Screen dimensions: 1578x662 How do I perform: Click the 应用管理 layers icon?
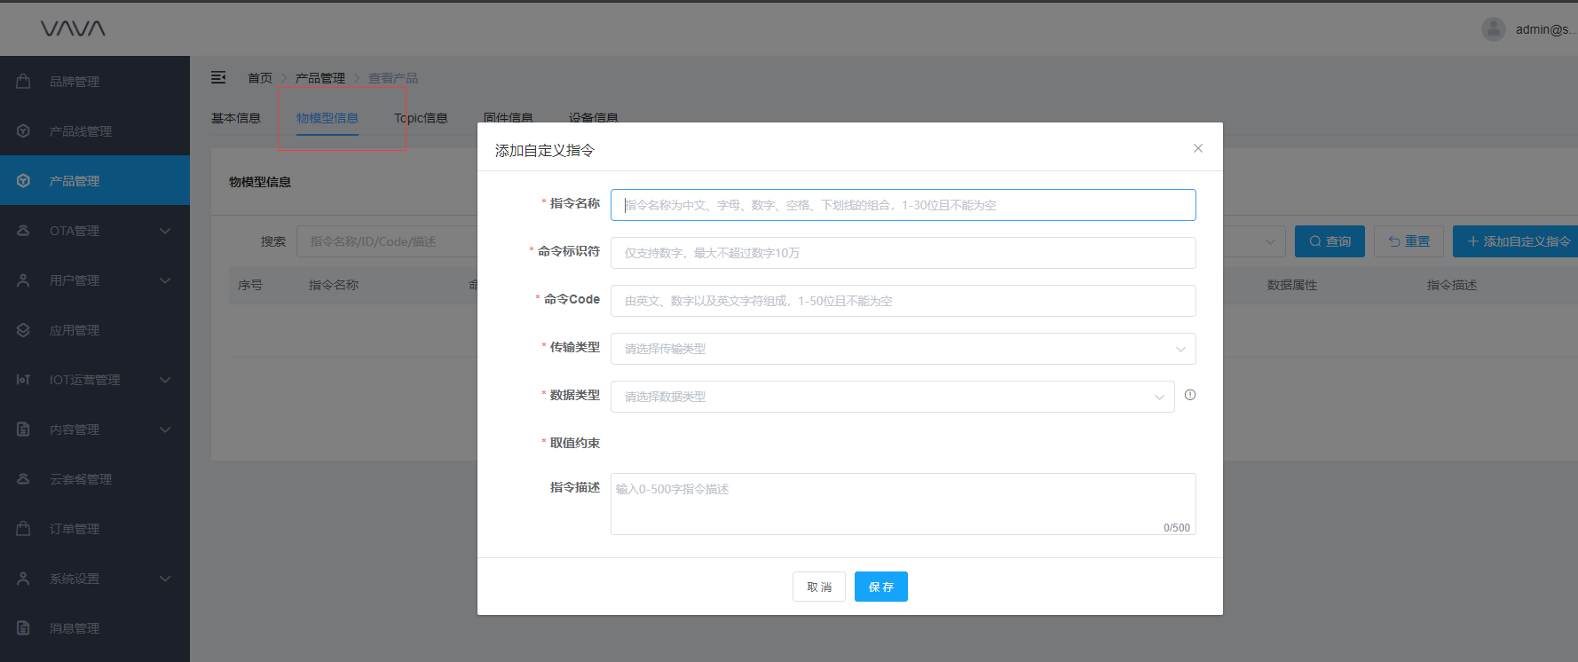pyautogui.click(x=24, y=329)
